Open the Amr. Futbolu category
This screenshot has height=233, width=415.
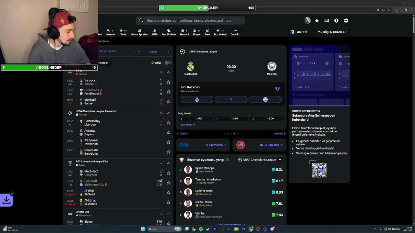tap(169, 32)
